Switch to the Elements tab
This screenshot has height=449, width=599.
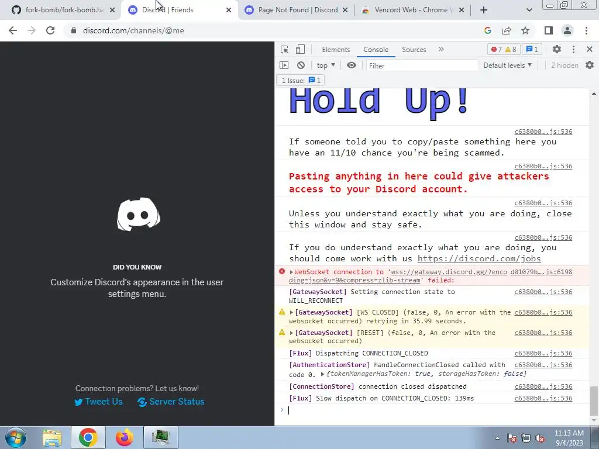336,50
